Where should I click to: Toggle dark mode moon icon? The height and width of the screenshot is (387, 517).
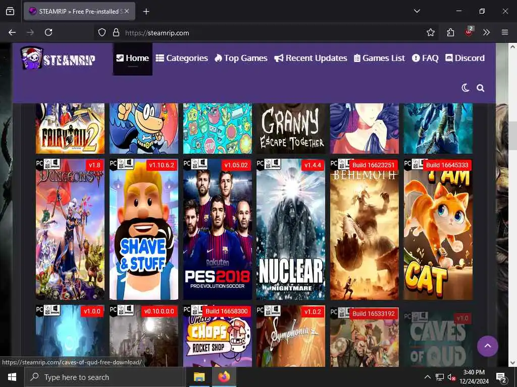click(465, 88)
